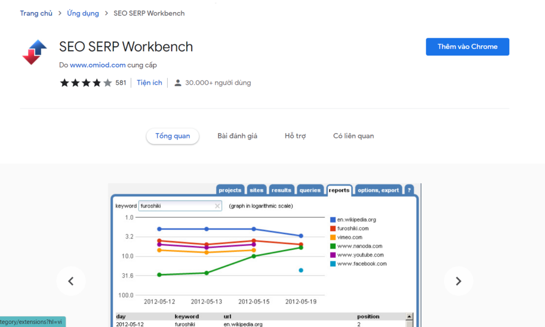Expand the options, export tab

[378, 190]
